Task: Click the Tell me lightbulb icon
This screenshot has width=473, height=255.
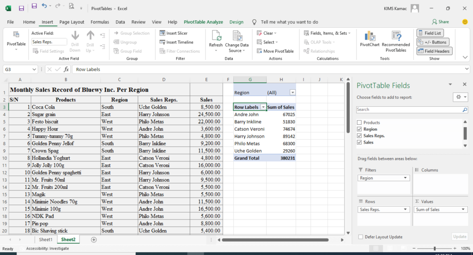Action: pyautogui.click(x=255, y=22)
